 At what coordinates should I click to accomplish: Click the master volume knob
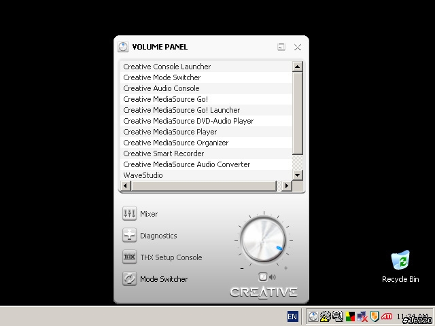click(x=263, y=240)
